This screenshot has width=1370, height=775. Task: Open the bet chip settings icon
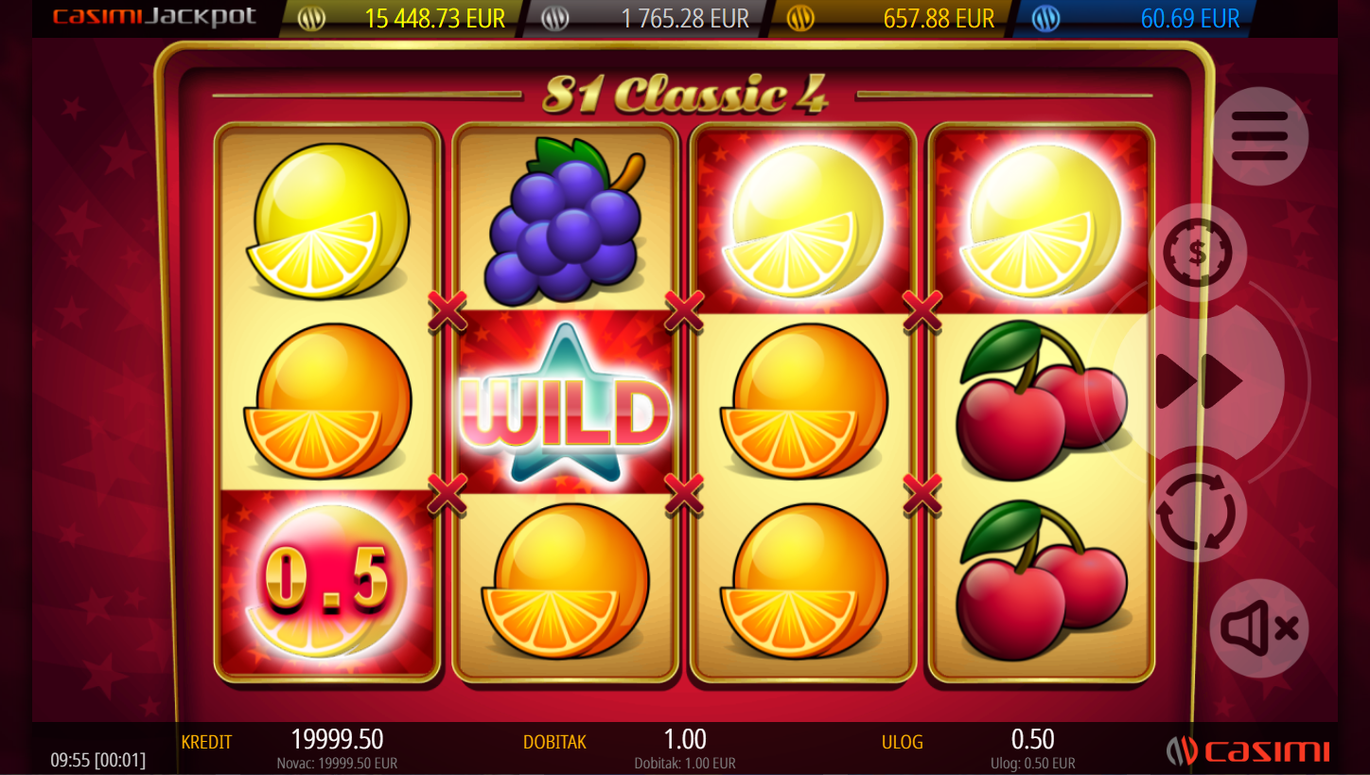pyautogui.click(x=1197, y=253)
